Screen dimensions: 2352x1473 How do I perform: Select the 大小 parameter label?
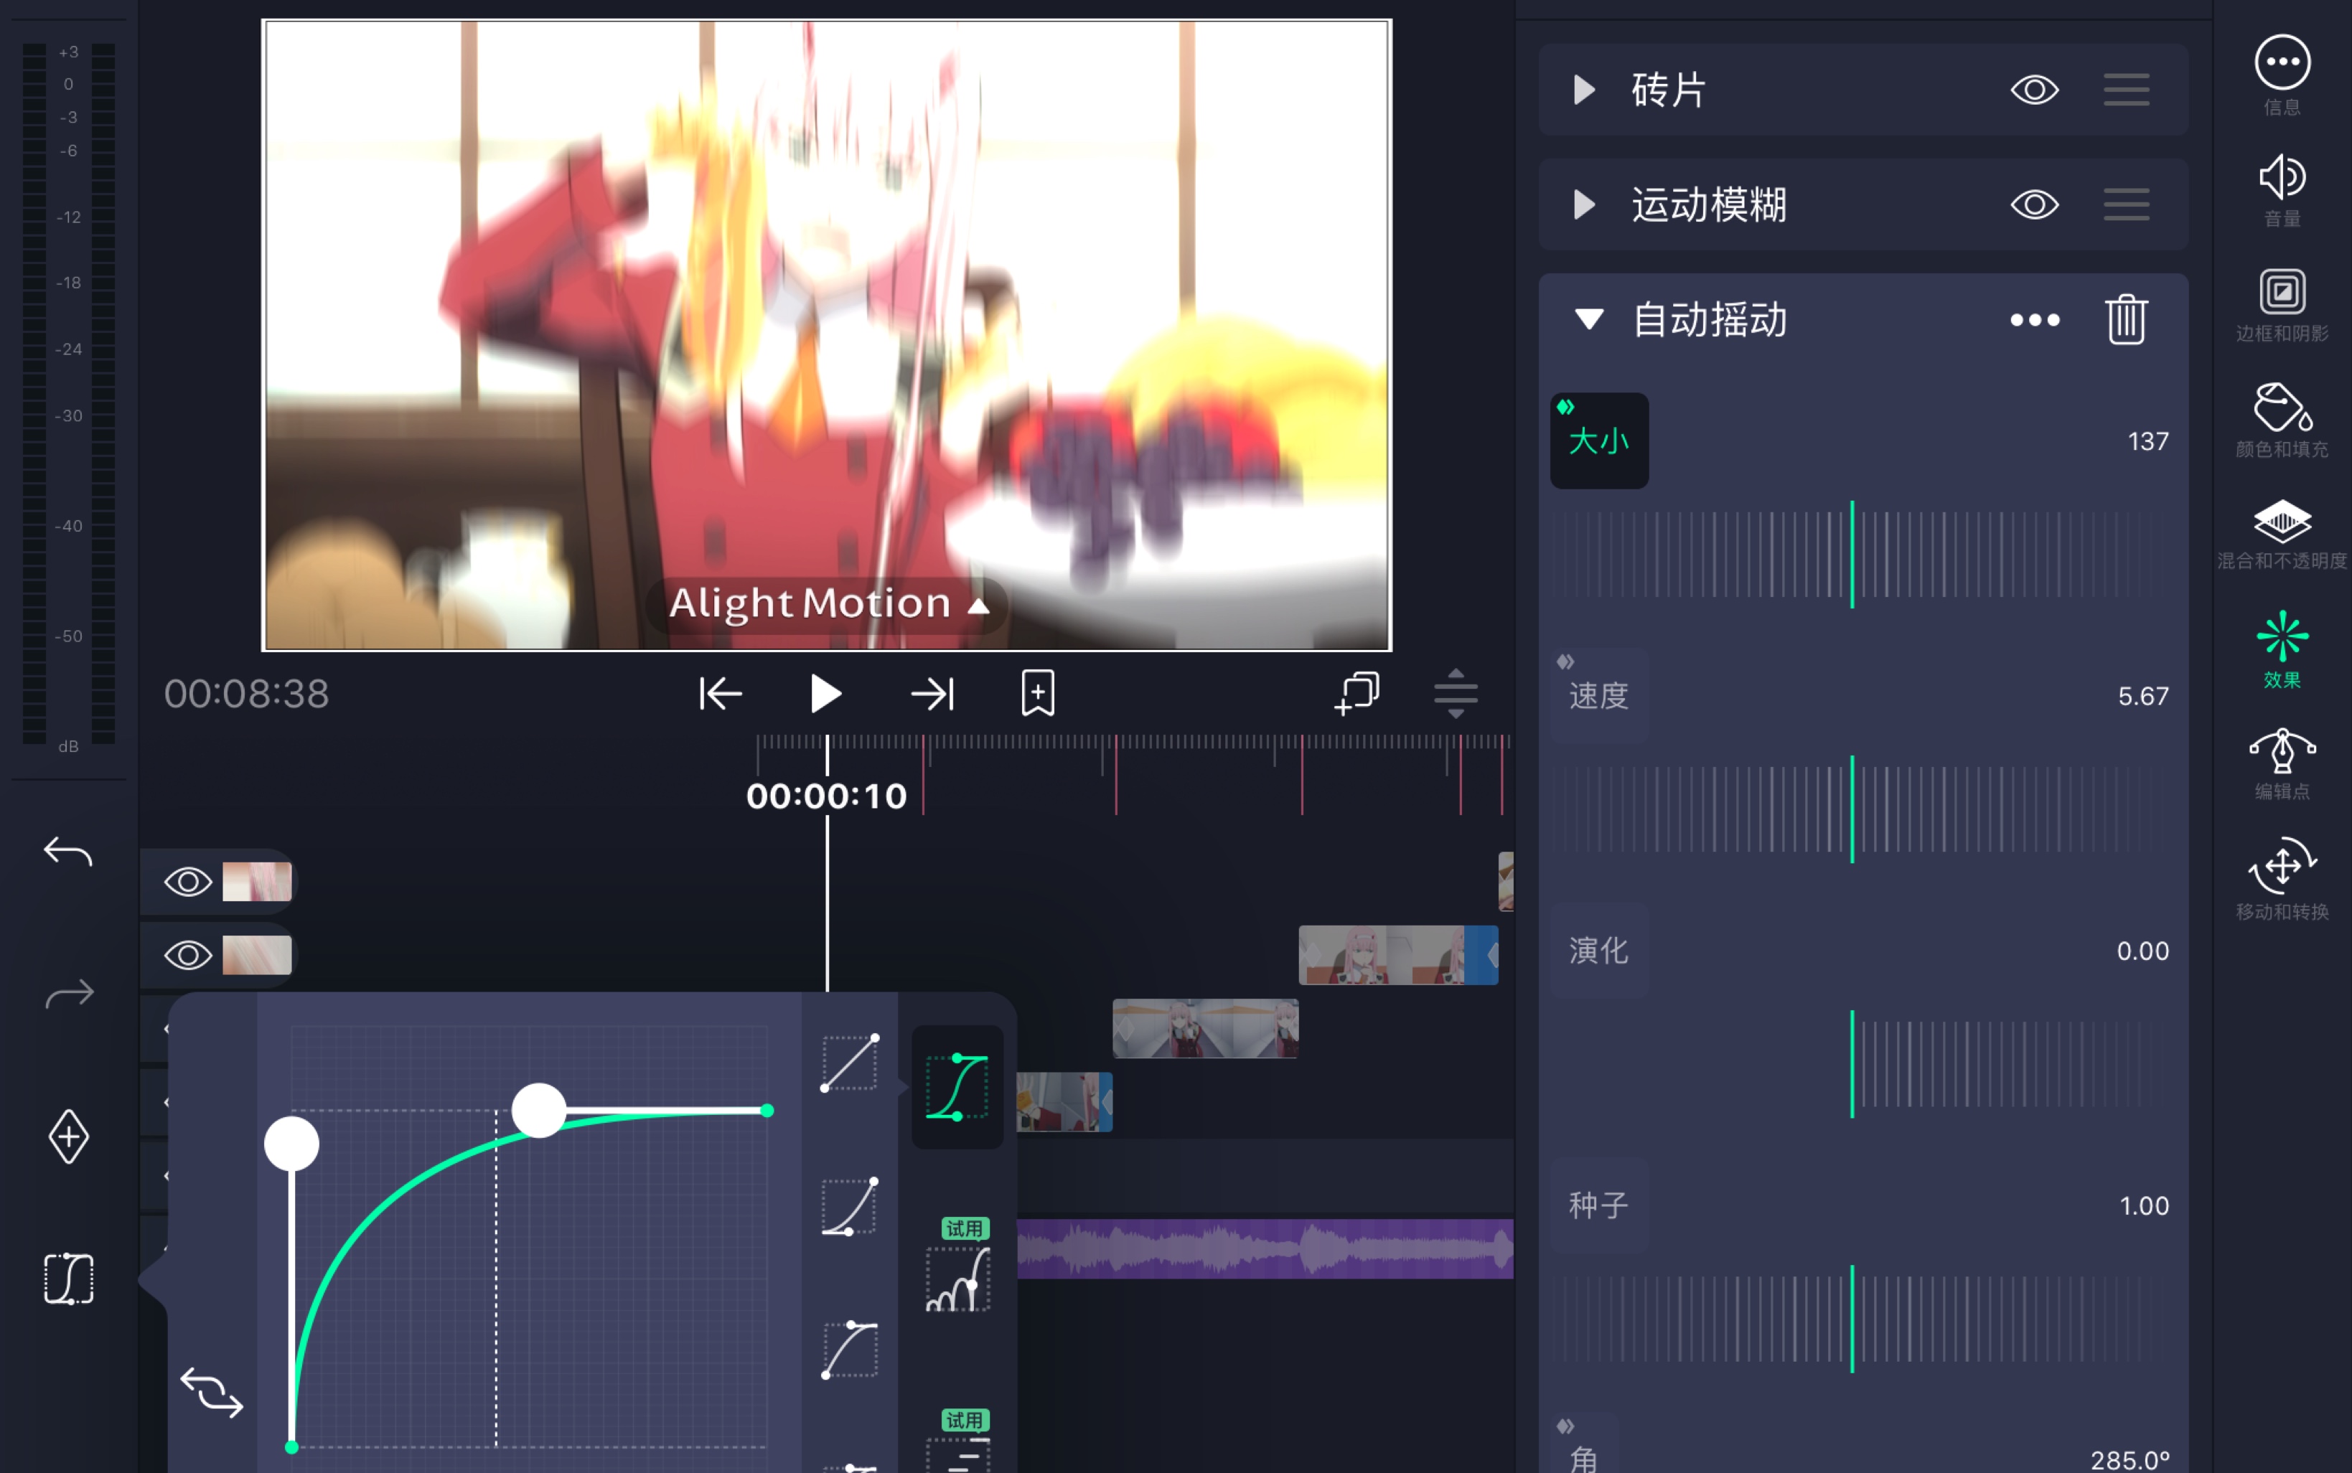pyautogui.click(x=1599, y=441)
